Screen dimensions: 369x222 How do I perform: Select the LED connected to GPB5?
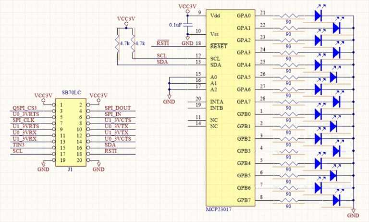333,175
